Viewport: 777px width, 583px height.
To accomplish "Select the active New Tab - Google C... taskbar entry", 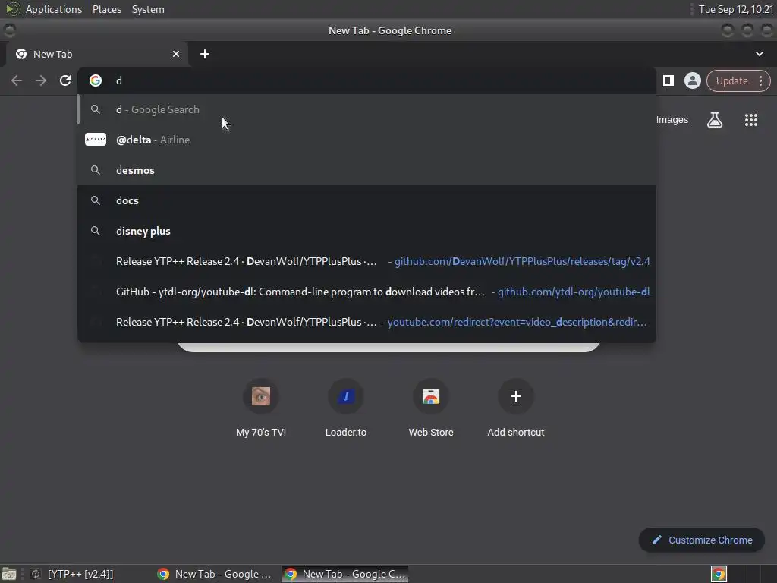I will click(x=345, y=574).
